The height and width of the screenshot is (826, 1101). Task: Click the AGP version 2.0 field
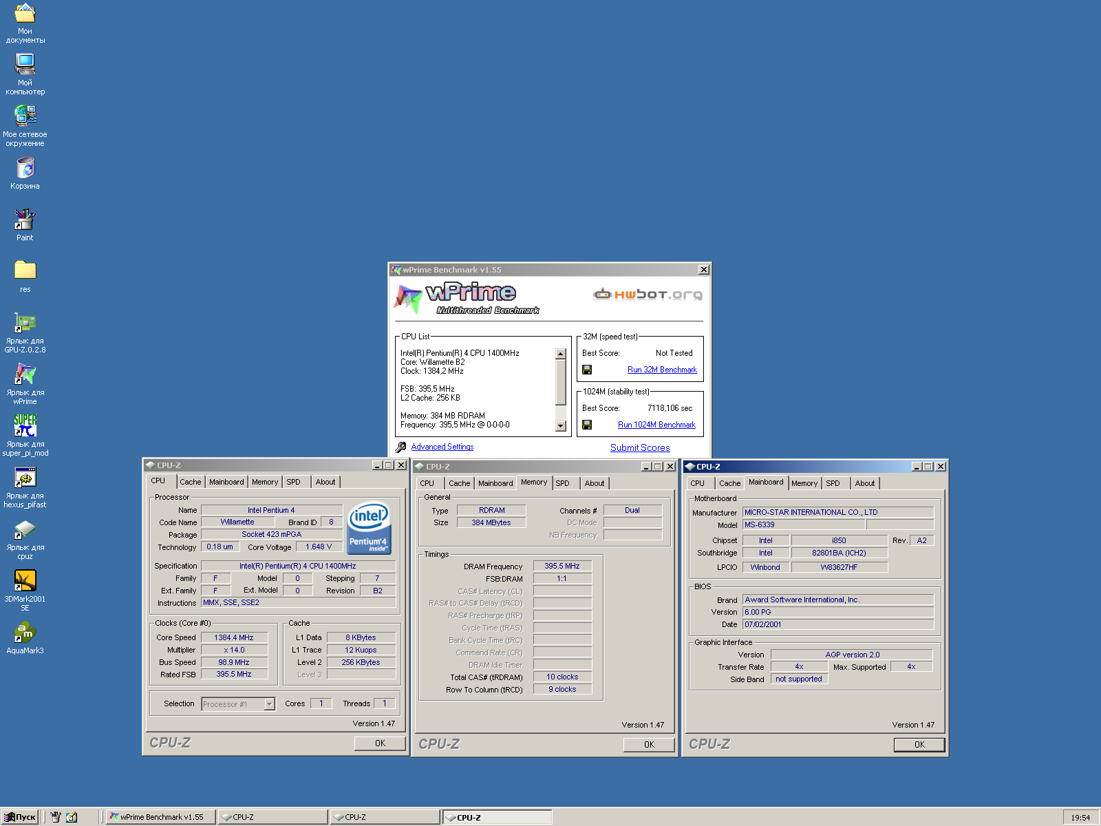852,655
